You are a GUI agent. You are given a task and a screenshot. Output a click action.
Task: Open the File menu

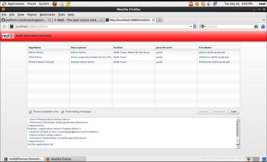point(4,15)
